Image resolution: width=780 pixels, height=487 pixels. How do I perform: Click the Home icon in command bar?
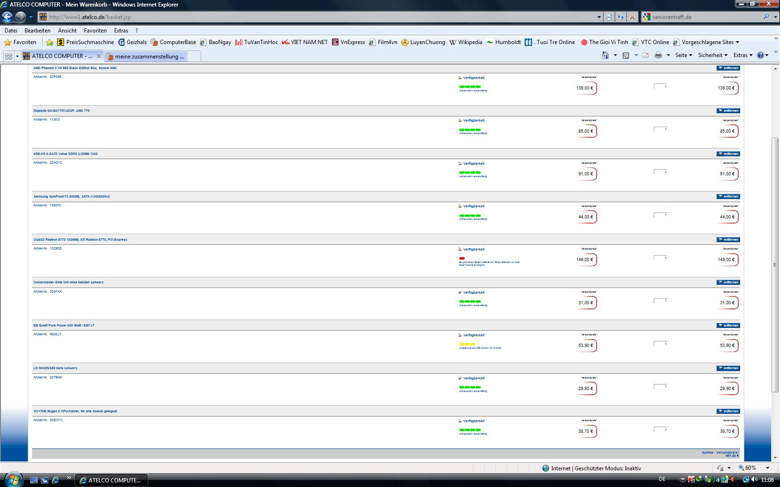605,55
